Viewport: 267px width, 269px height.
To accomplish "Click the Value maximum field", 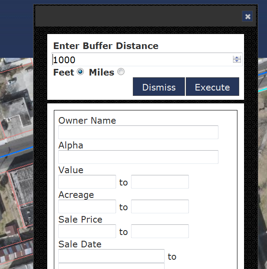I will [160, 182].
